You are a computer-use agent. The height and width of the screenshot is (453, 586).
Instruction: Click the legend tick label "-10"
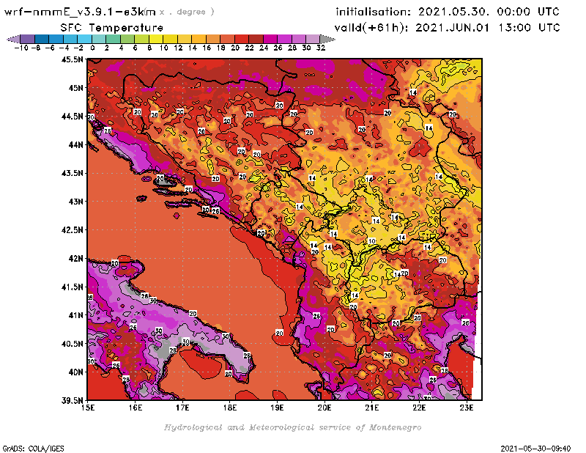tap(21, 48)
